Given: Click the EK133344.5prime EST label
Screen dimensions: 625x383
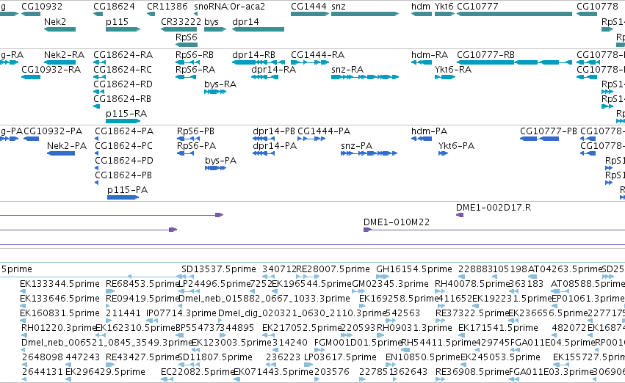Looking at the screenshot, I should [x=59, y=284].
